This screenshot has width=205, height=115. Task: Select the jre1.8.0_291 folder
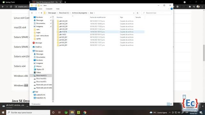[63, 42]
